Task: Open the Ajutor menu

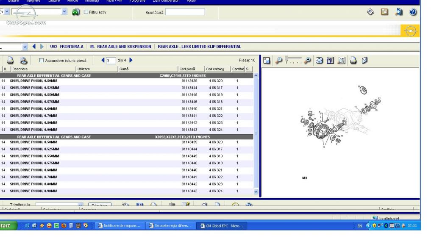Action: pos(191,1)
